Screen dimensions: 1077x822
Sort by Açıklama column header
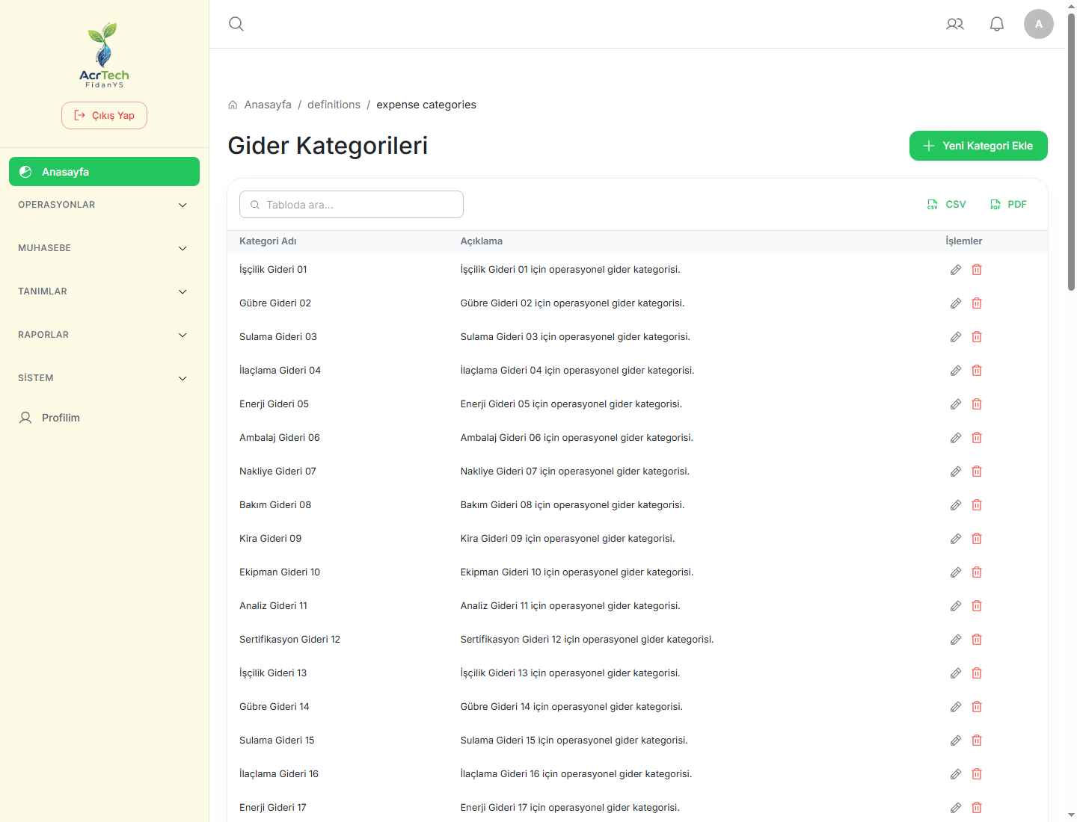pyautogui.click(x=482, y=241)
